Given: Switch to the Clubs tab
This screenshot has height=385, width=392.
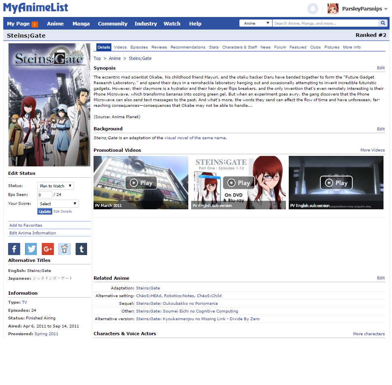Looking at the screenshot, I should coord(315,47).
